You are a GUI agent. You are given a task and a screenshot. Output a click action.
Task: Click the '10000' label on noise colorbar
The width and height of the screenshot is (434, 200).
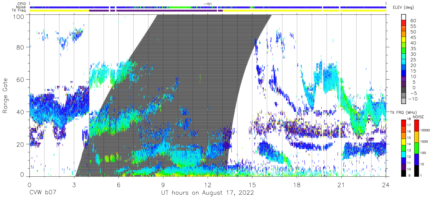pos(424,130)
